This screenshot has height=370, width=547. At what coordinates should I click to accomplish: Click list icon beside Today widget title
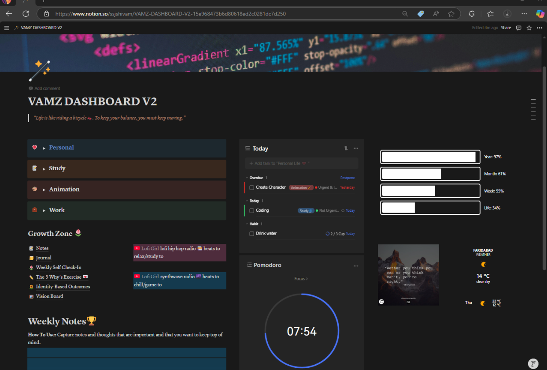(248, 149)
